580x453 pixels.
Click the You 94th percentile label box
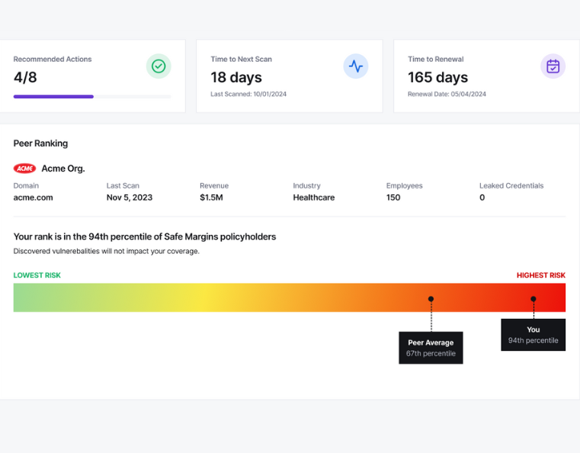coord(533,335)
